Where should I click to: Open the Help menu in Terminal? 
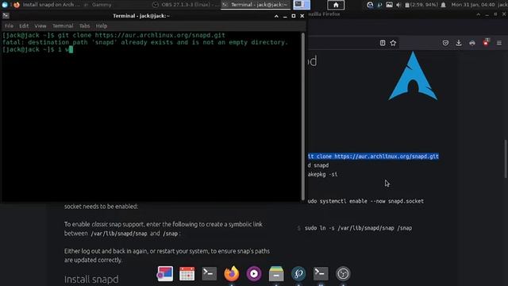click(101, 25)
